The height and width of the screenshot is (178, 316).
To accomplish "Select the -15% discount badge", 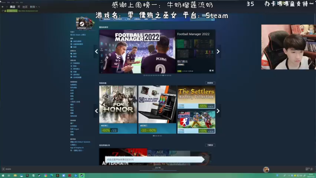I will pos(203,131).
